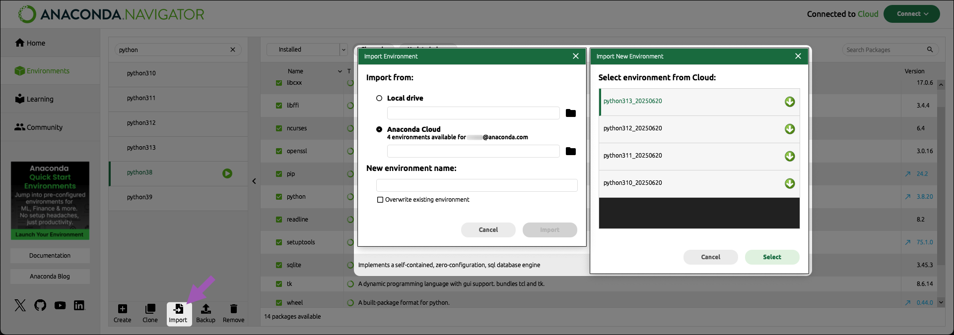Image resolution: width=954 pixels, height=335 pixels.
Task: Download python310_20250620 cloud environment
Action: click(790, 183)
